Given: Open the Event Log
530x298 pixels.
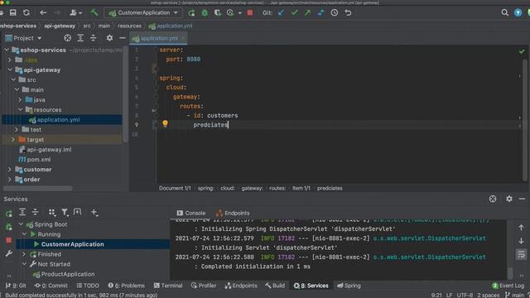Looking at the screenshot, I should point(508,286).
